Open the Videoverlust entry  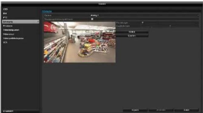pyautogui.click(x=8, y=34)
